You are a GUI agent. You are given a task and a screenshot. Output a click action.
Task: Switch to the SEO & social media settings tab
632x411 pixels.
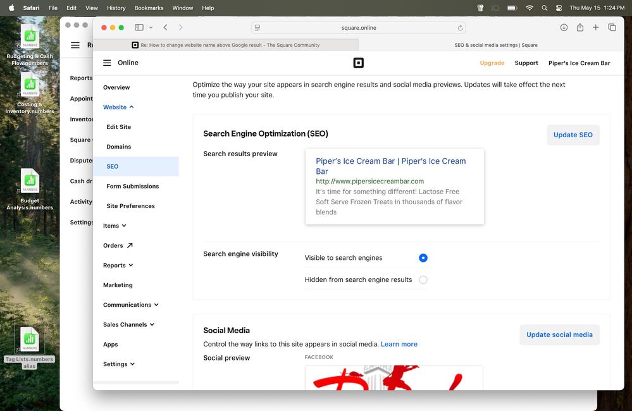coord(492,45)
